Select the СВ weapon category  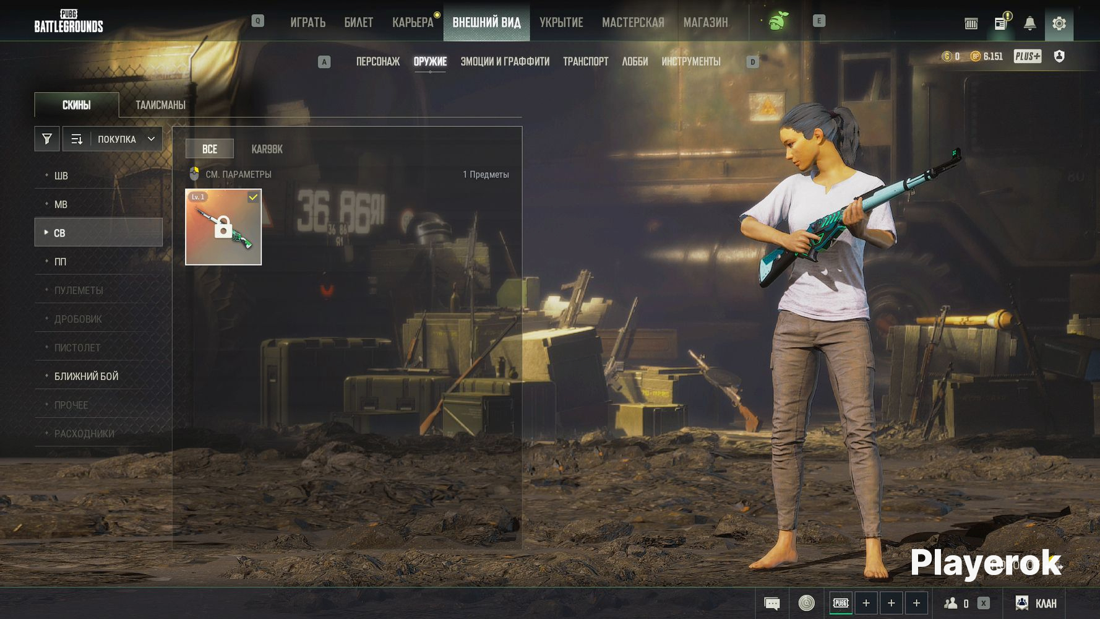[x=98, y=233]
